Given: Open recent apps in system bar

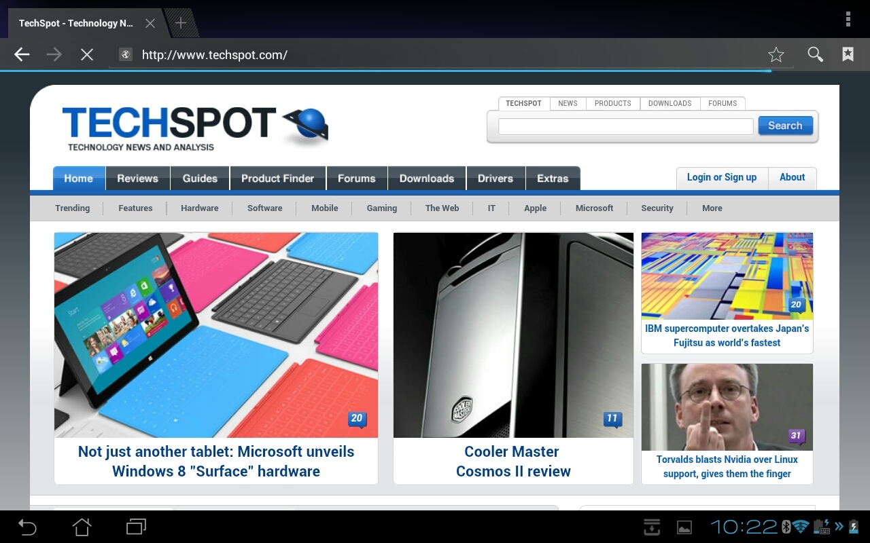Looking at the screenshot, I should [136, 527].
